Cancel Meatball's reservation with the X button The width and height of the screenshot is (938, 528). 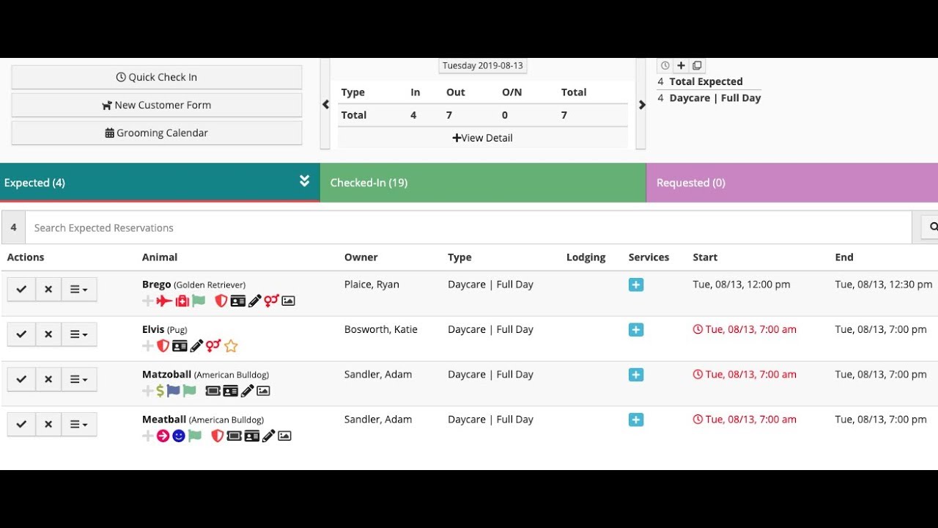[48, 425]
